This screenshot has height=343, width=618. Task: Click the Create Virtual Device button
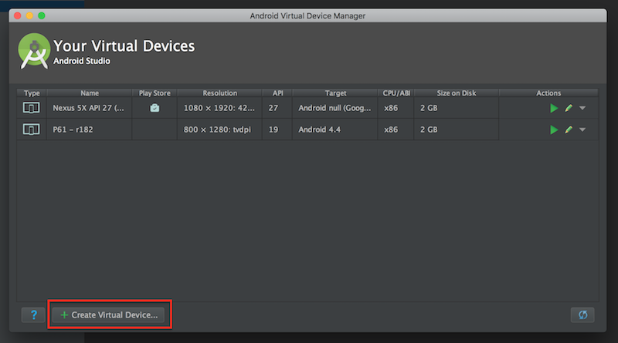(x=108, y=315)
